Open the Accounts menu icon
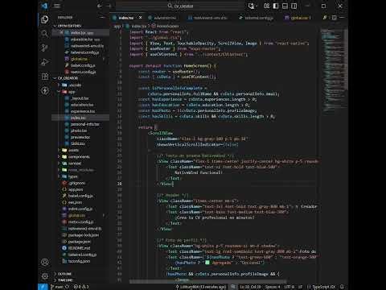 click(45, 262)
